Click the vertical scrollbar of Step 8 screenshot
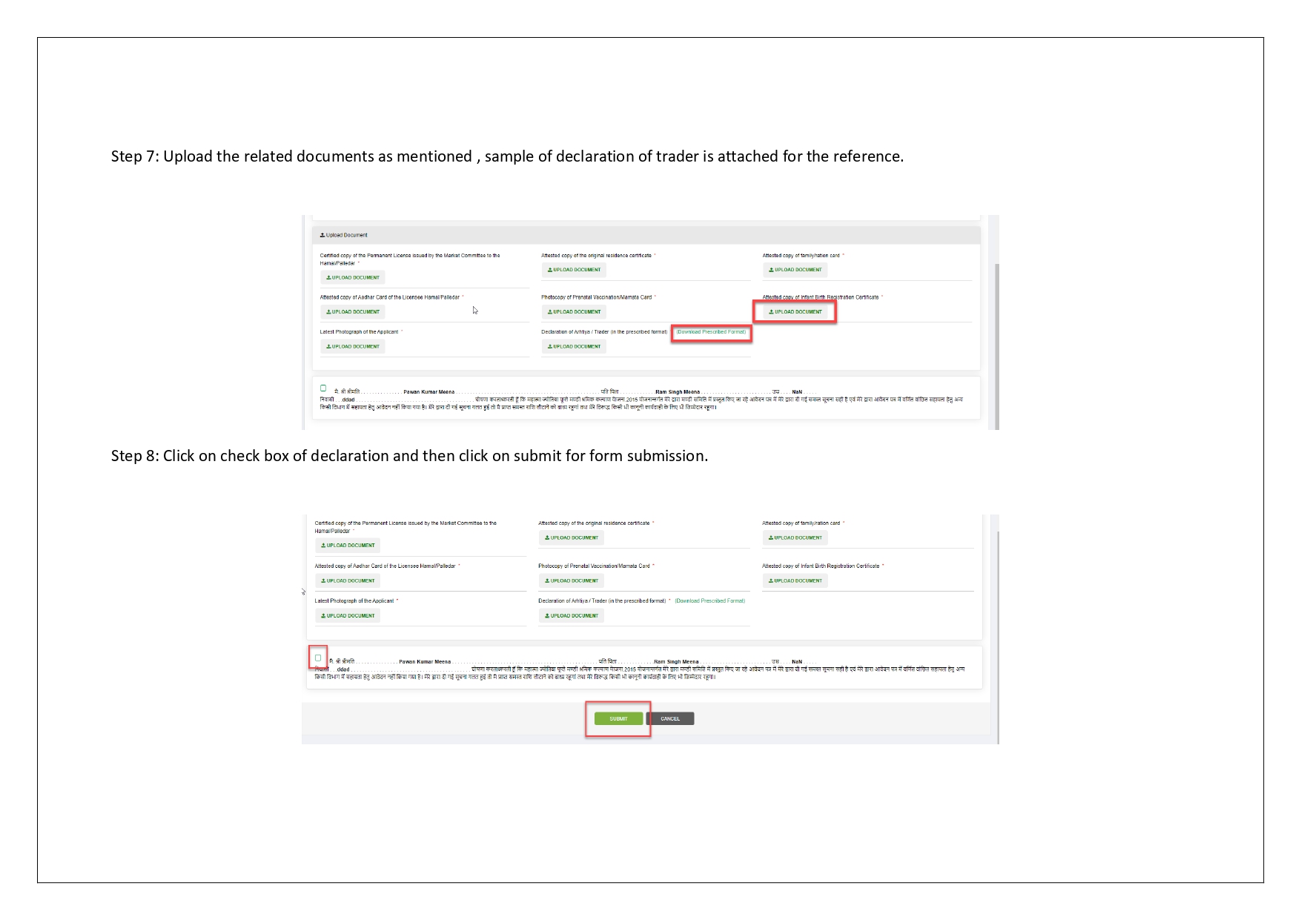This screenshot has width=1301, height=920. tap(998, 638)
